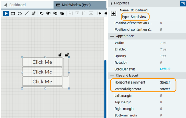Collapse the Appearance section

[112, 36]
